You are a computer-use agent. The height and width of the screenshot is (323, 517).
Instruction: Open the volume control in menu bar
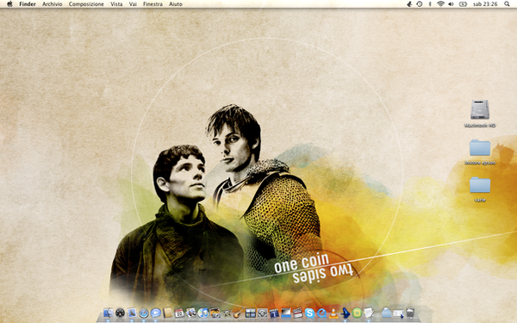pos(451,4)
